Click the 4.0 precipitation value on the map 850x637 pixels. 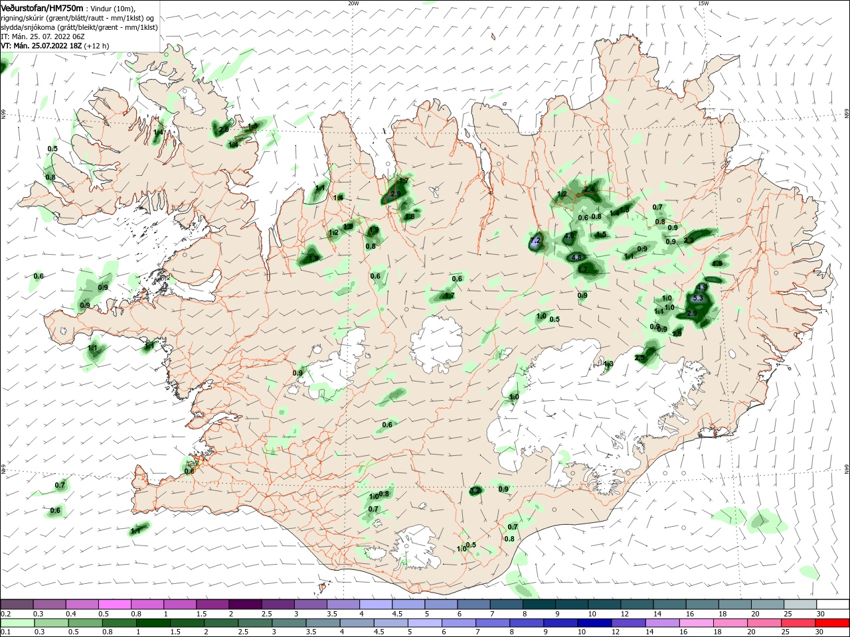click(x=569, y=236)
